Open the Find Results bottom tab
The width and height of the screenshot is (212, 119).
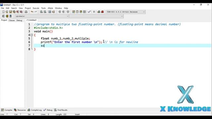(x=61, y=110)
